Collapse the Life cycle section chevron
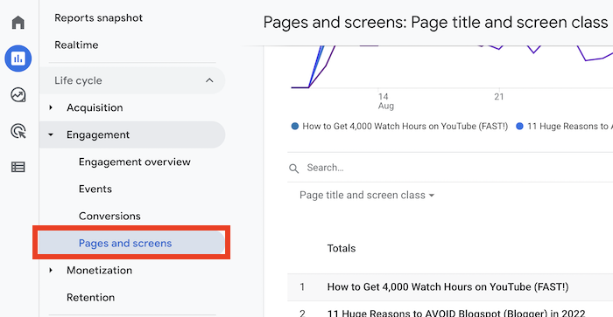Viewport: 613px width, 317px height. (209, 80)
